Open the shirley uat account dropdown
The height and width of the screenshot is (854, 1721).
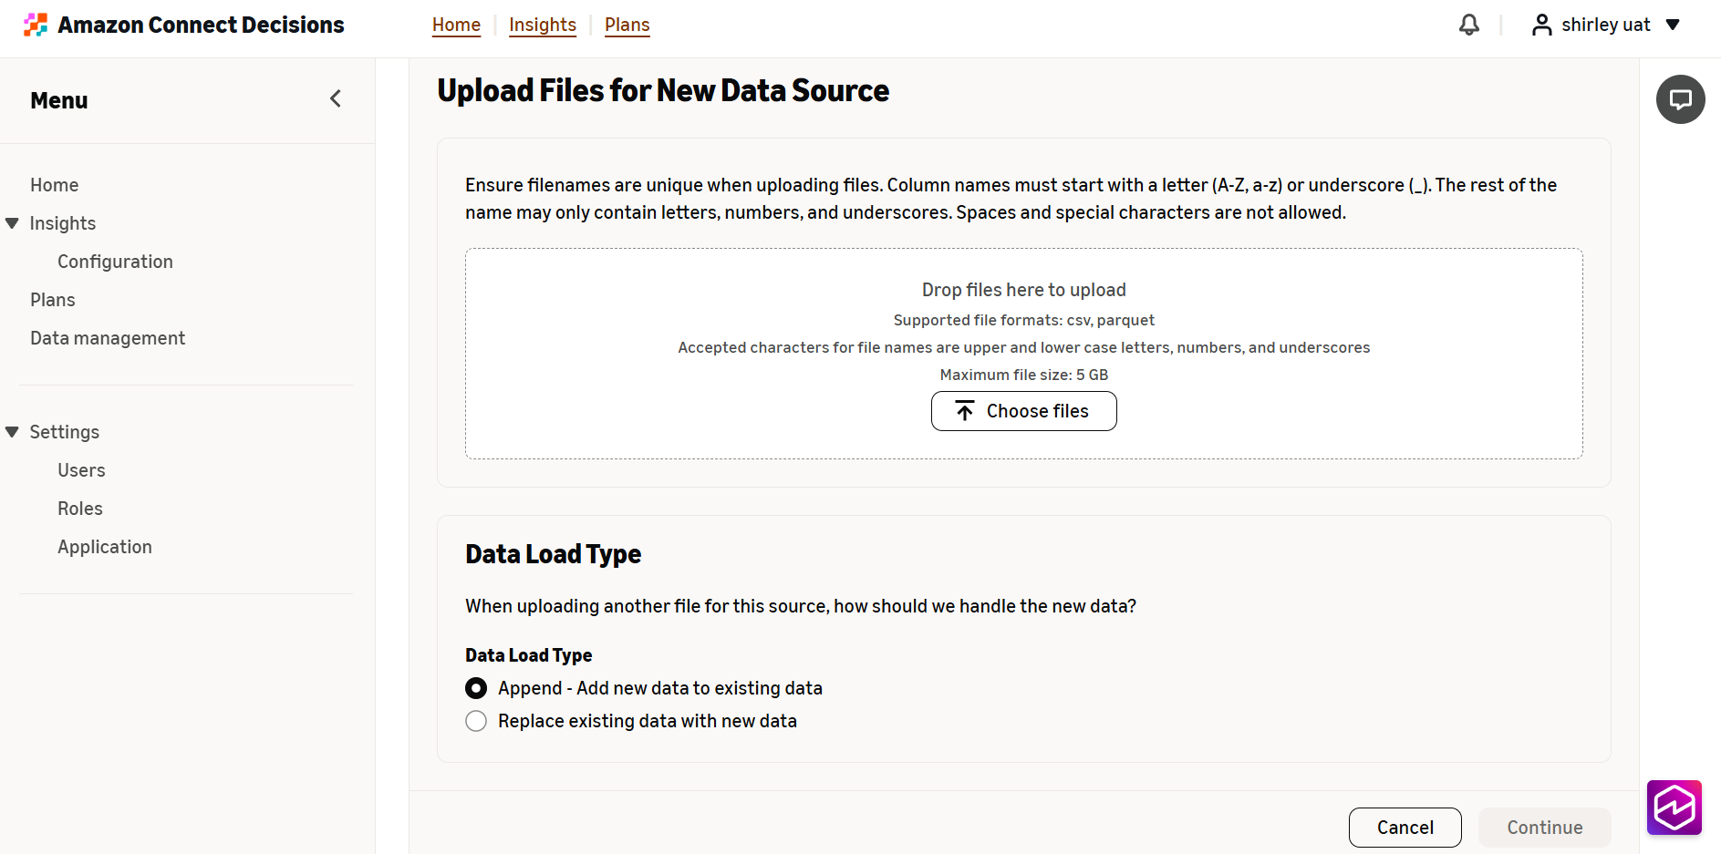(1673, 25)
